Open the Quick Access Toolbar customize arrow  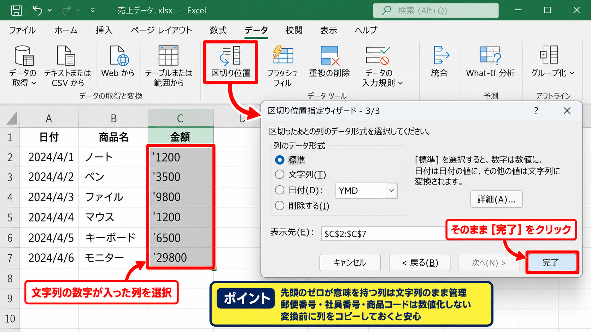[93, 11]
